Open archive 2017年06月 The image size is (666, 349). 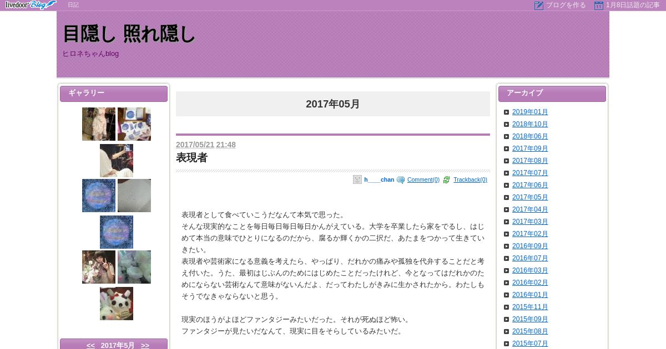coord(530,185)
